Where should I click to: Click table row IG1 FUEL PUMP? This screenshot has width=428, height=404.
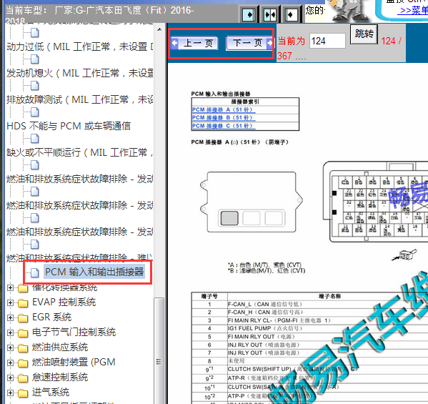tap(309, 328)
